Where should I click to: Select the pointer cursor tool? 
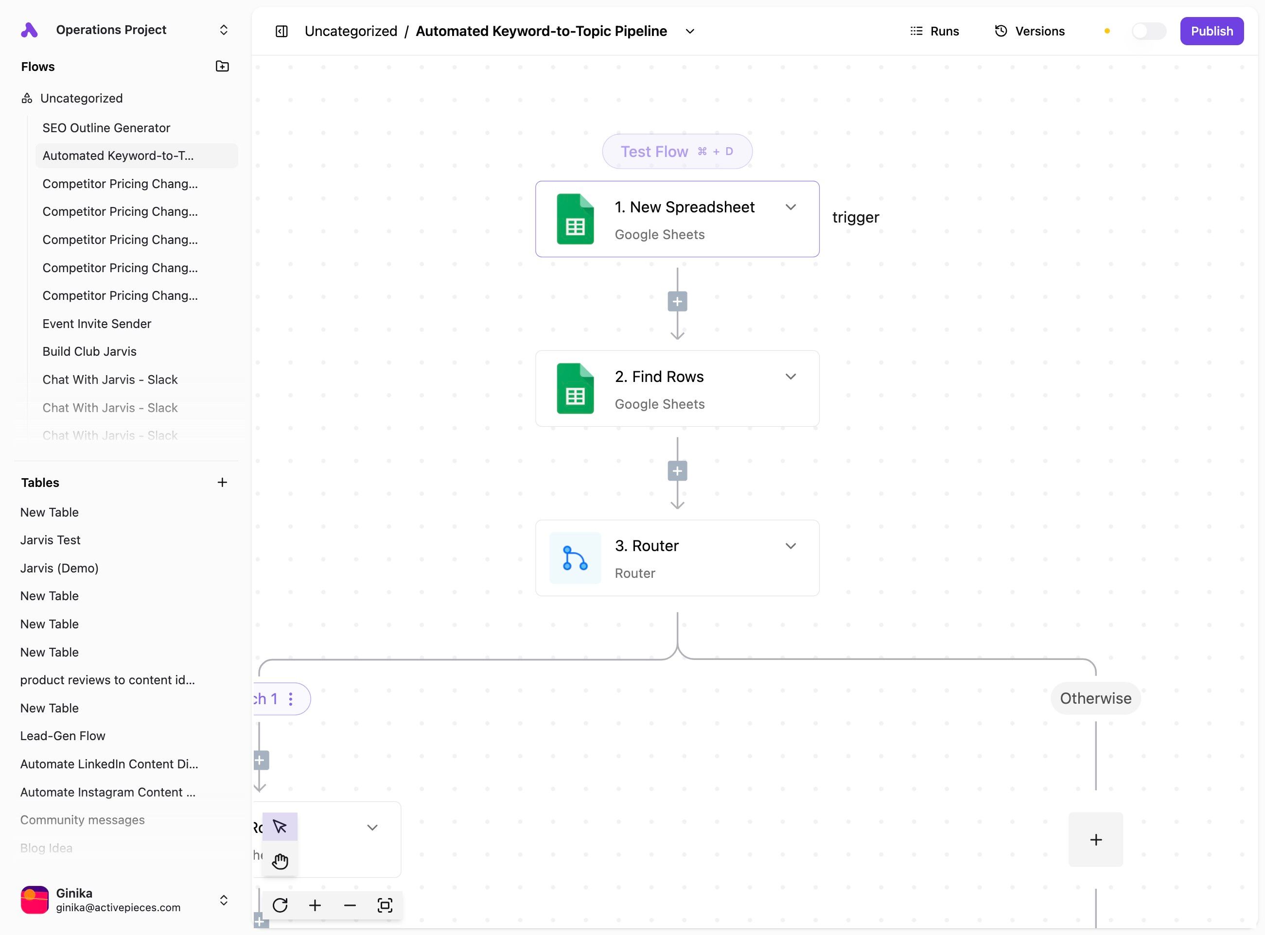280,827
